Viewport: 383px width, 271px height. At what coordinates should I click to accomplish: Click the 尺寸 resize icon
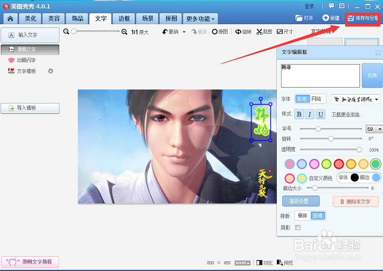280,32
